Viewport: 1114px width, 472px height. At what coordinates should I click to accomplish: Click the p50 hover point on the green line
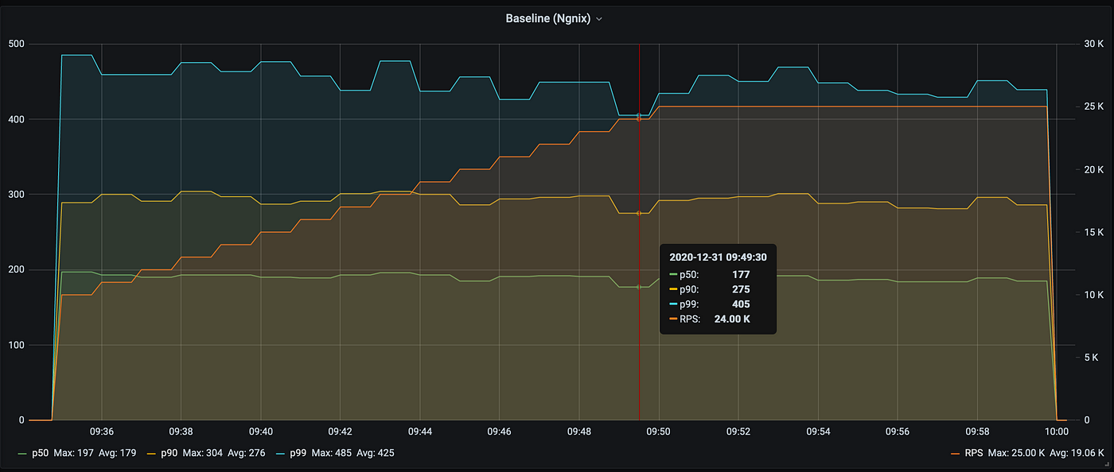639,287
